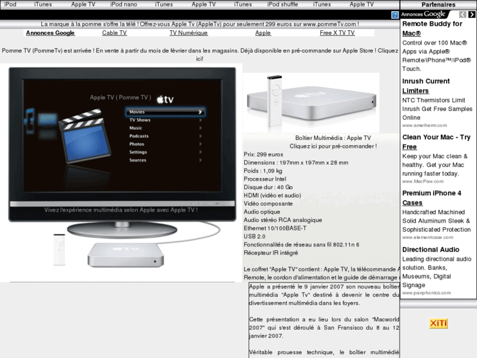The image size is (477, 358).
Task: Open the iPod shuffle menu item
Action: [x=283, y=4]
